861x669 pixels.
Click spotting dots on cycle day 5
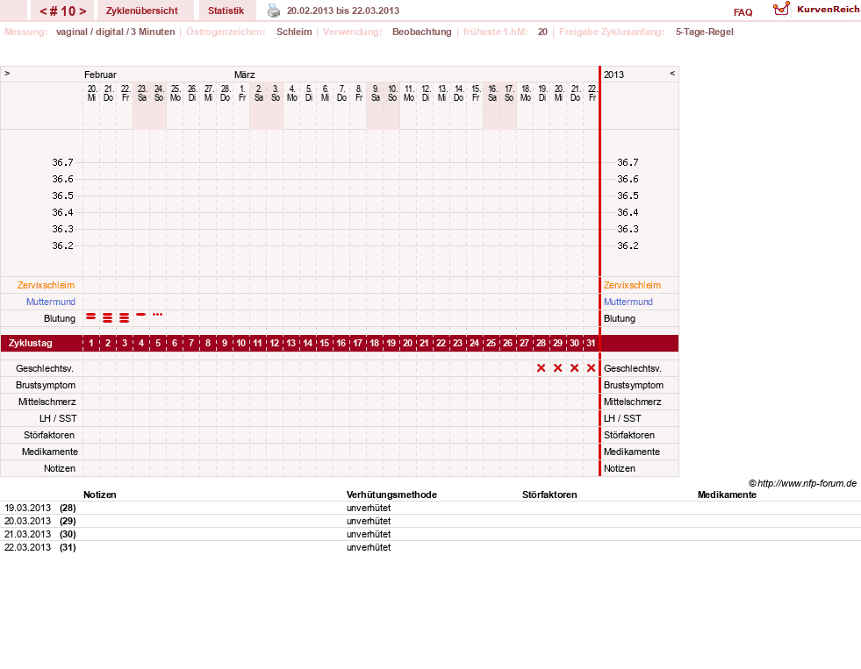(x=158, y=314)
